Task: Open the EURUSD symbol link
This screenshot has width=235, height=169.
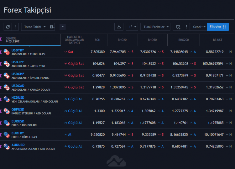Action: pyautogui.click(x=18, y=121)
